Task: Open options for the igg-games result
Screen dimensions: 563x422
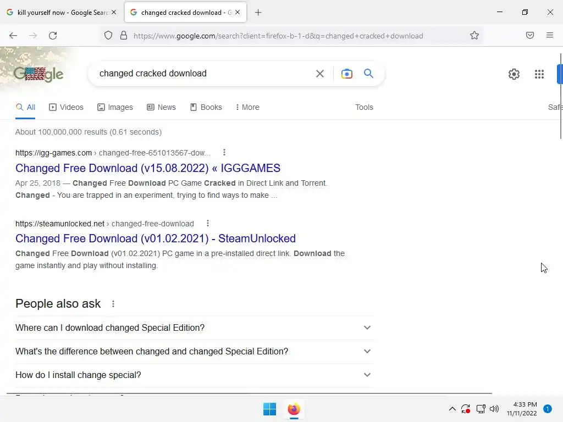Action: [224, 153]
